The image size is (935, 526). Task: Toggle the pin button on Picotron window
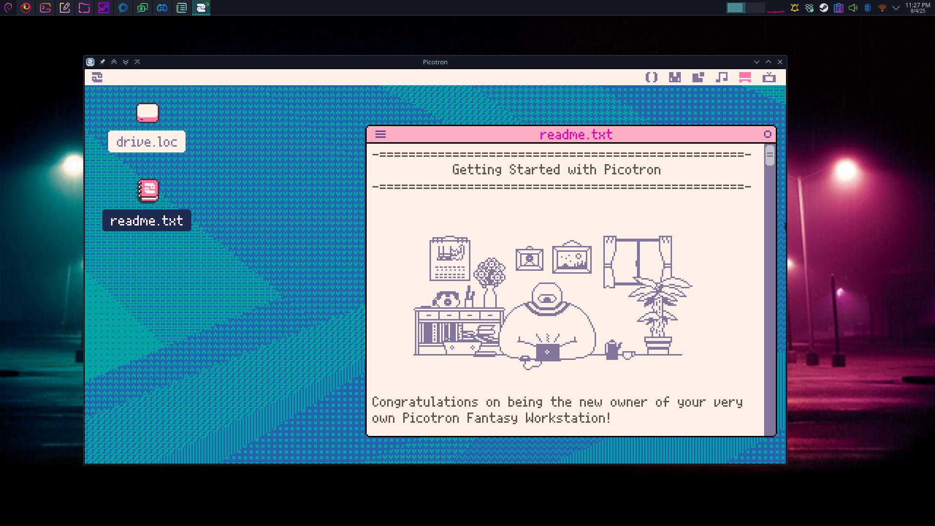coord(102,62)
